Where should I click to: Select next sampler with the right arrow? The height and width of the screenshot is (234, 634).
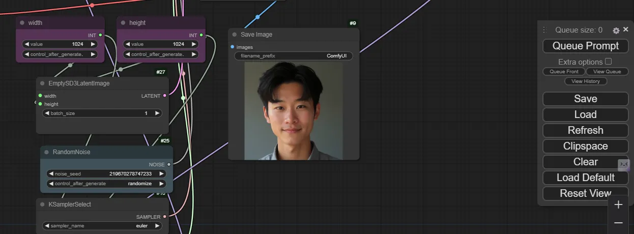point(157,226)
